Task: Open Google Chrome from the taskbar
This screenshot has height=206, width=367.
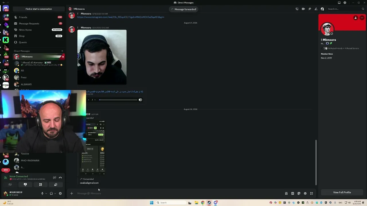Action: 203,203
